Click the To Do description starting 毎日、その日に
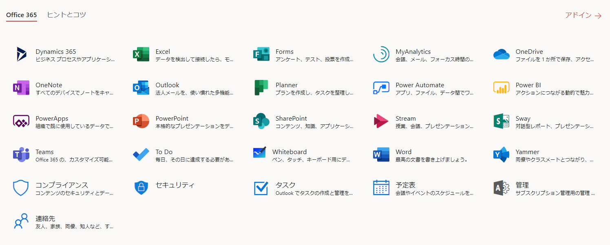Screen dimensions: 610x245 [x=194, y=159]
